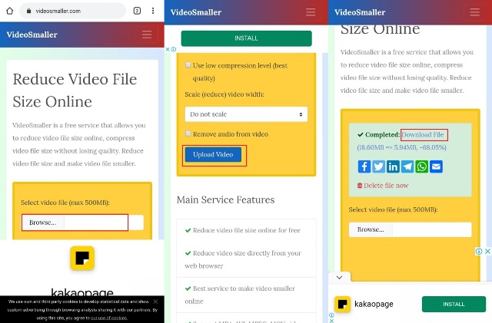Open hamburger menu in middle screen header
The height and width of the screenshot is (323, 492).
pyautogui.click(x=311, y=12)
